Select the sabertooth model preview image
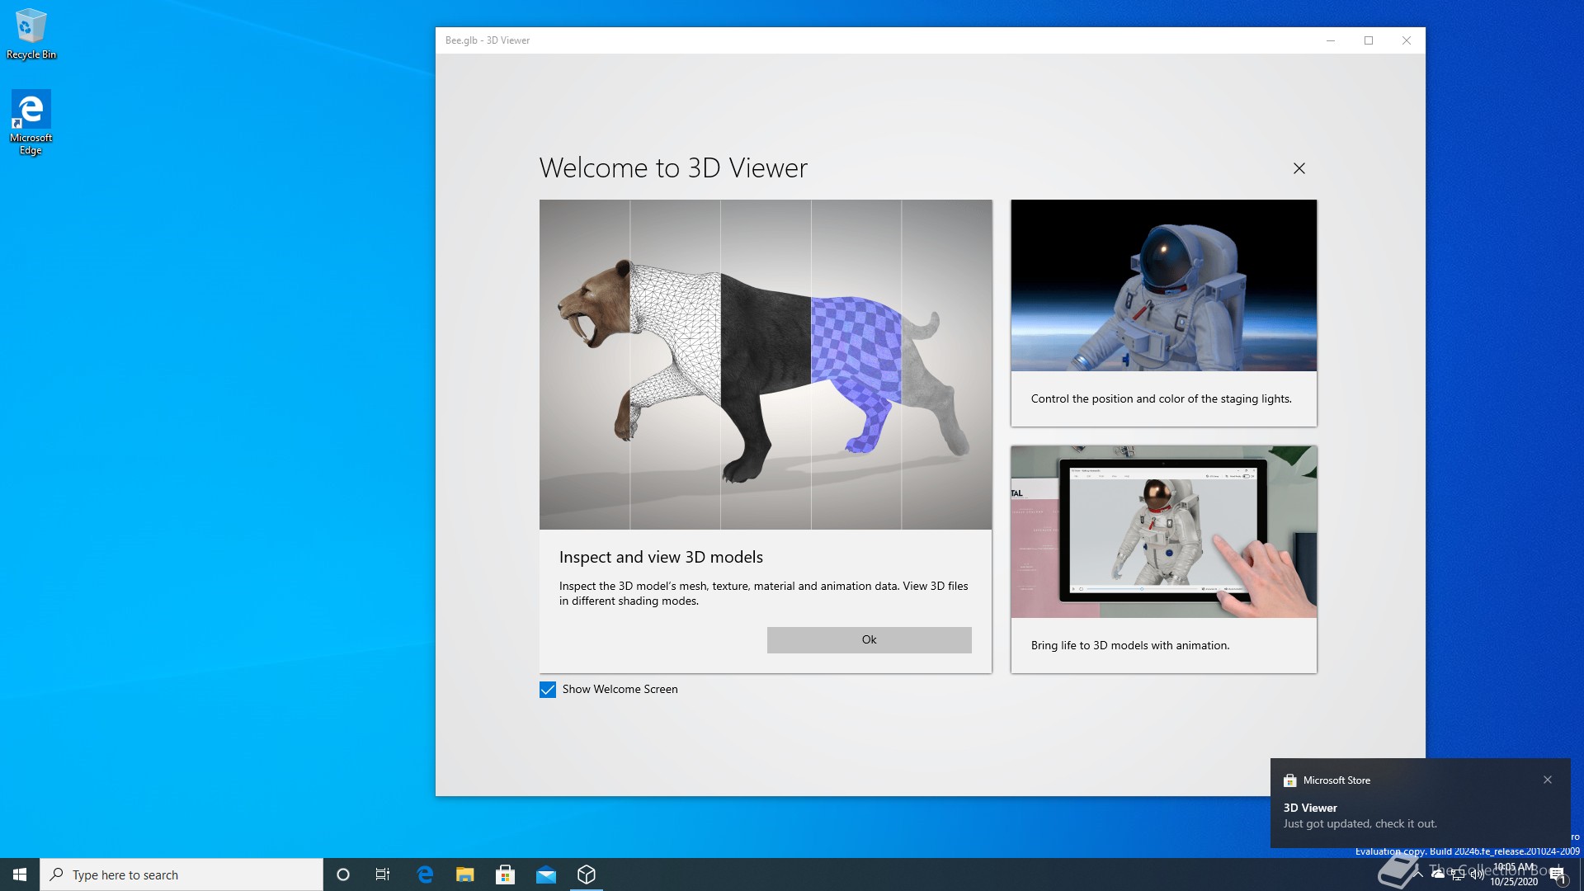The width and height of the screenshot is (1584, 891). pos(766,364)
